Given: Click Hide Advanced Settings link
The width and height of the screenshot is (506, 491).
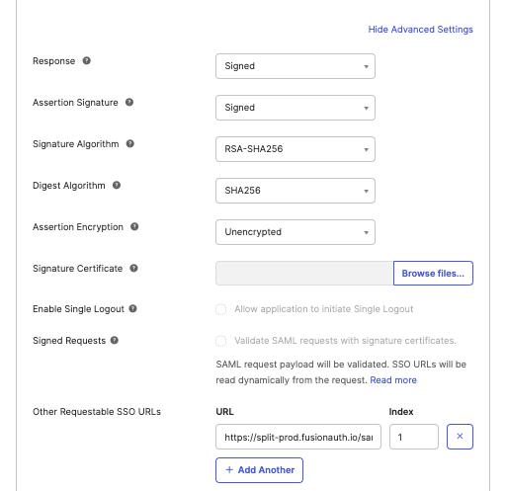Looking at the screenshot, I should point(421,30).
